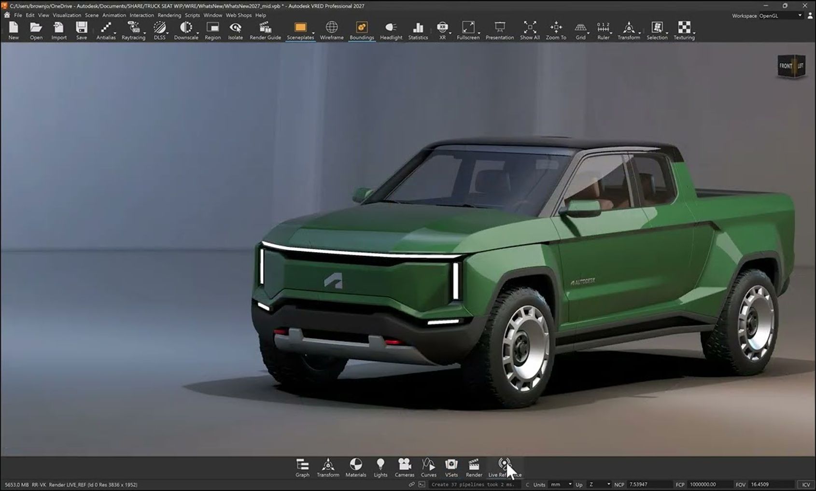
Task: Click the top toolbar Transform icon
Action: pos(629,30)
